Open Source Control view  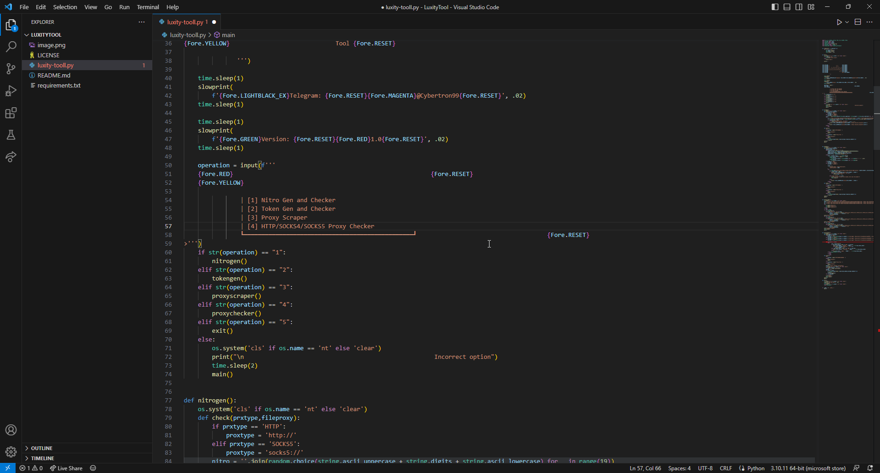[11, 69]
